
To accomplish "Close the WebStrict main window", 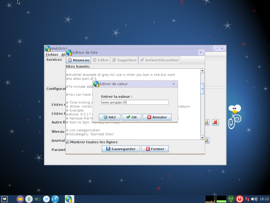I will point(222,48).
